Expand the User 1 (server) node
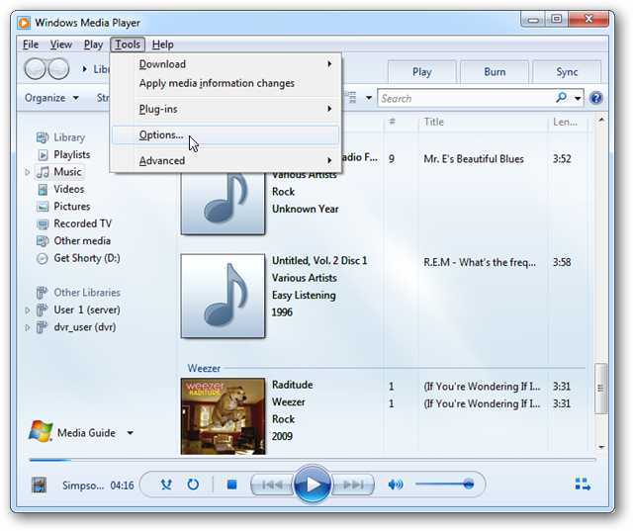The image size is (633, 531). pyautogui.click(x=28, y=310)
